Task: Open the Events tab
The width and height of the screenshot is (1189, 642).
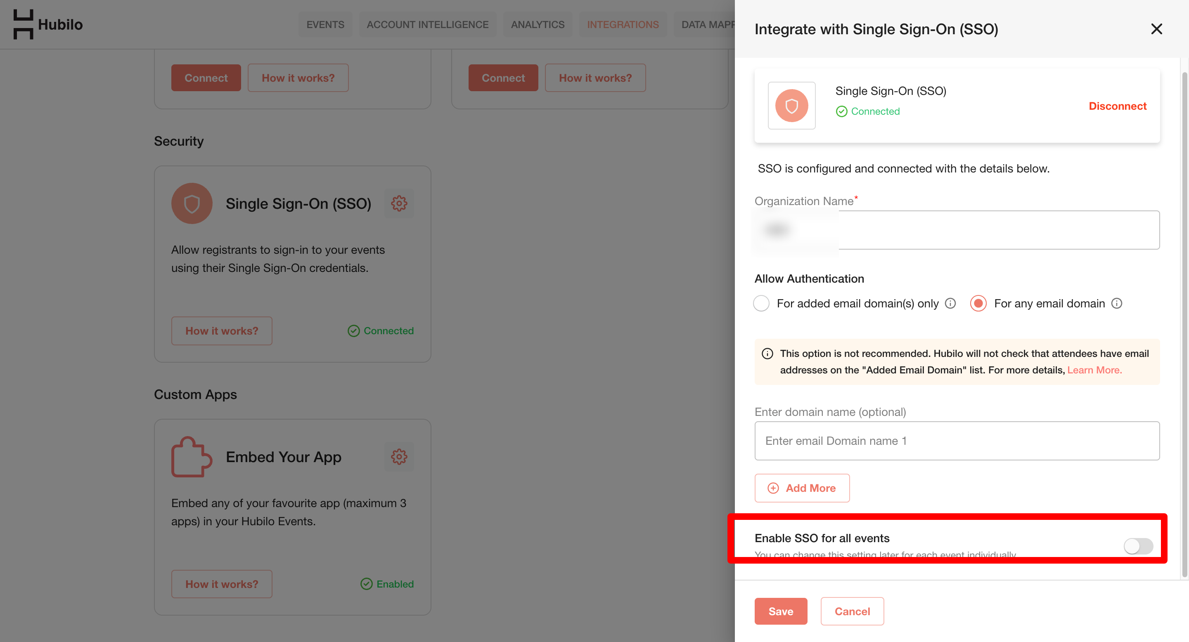Action: [325, 24]
